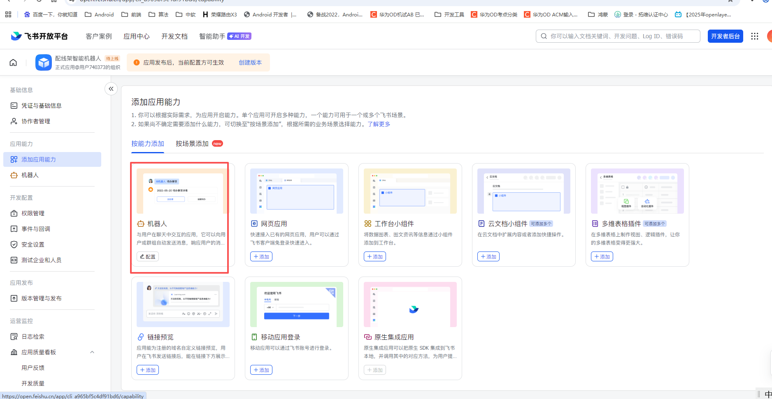Image resolution: width=772 pixels, height=399 pixels.
Task: Click the search magnifier icon
Action: [544, 36]
